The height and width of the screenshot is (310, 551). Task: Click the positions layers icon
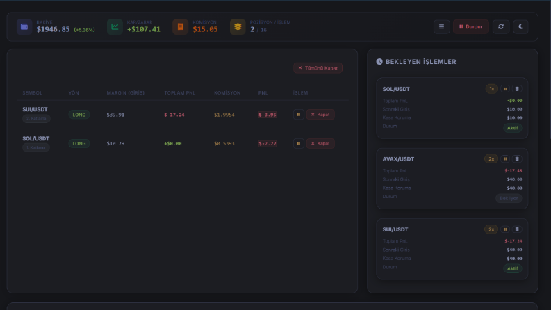click(x=238, y=26)
